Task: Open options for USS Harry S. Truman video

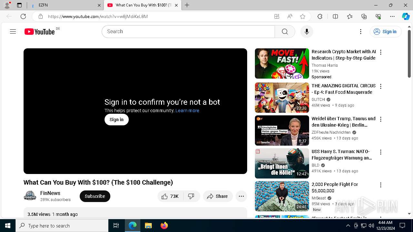Action: pos(381,152)
